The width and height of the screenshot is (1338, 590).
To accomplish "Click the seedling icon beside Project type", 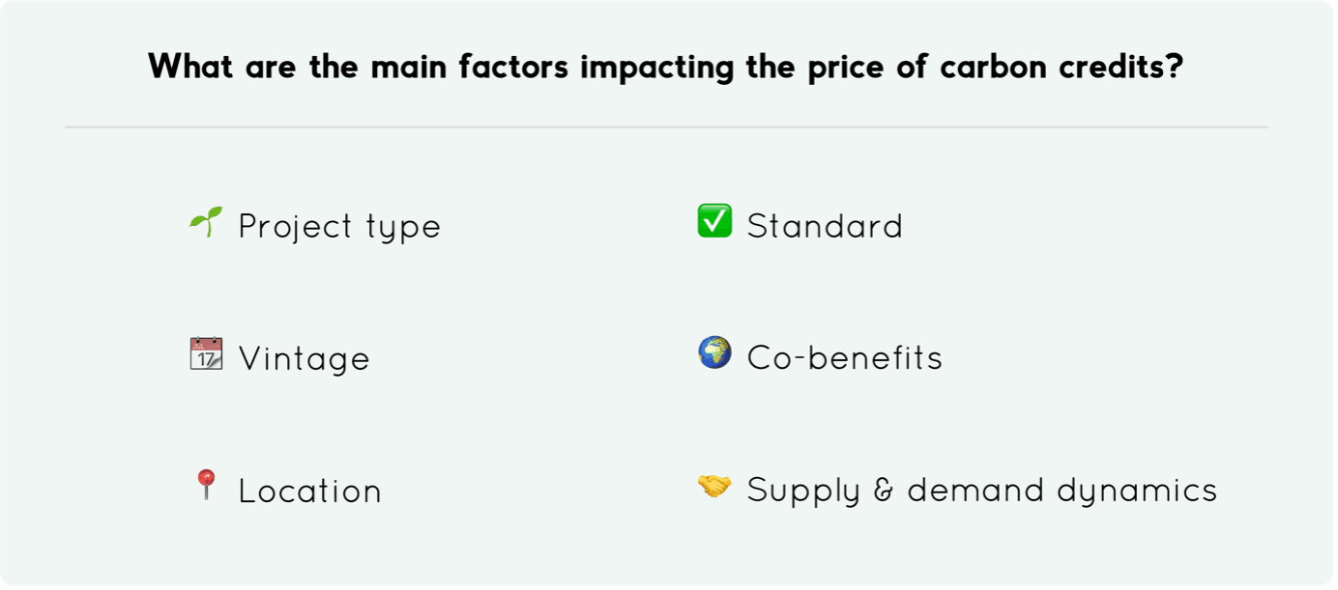I will pos(206,222).
